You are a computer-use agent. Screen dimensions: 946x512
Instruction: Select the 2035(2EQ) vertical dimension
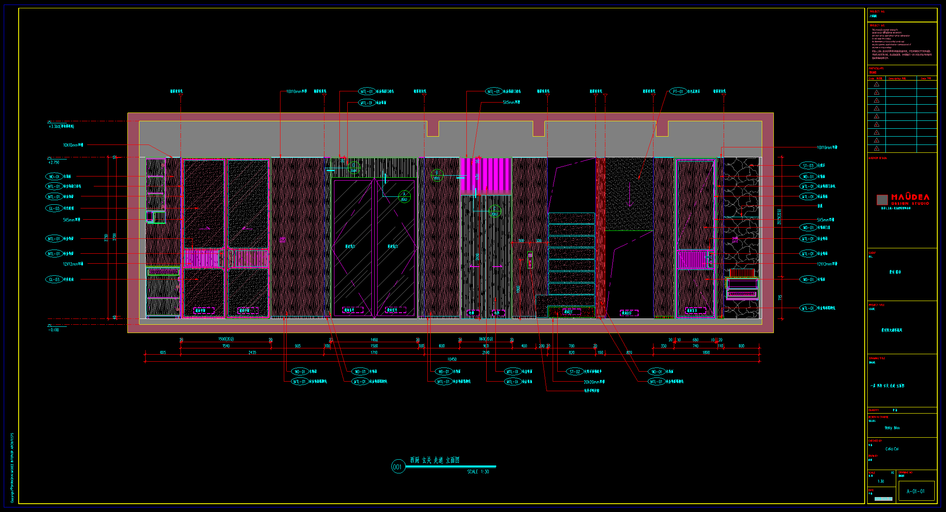coord(779,217)
